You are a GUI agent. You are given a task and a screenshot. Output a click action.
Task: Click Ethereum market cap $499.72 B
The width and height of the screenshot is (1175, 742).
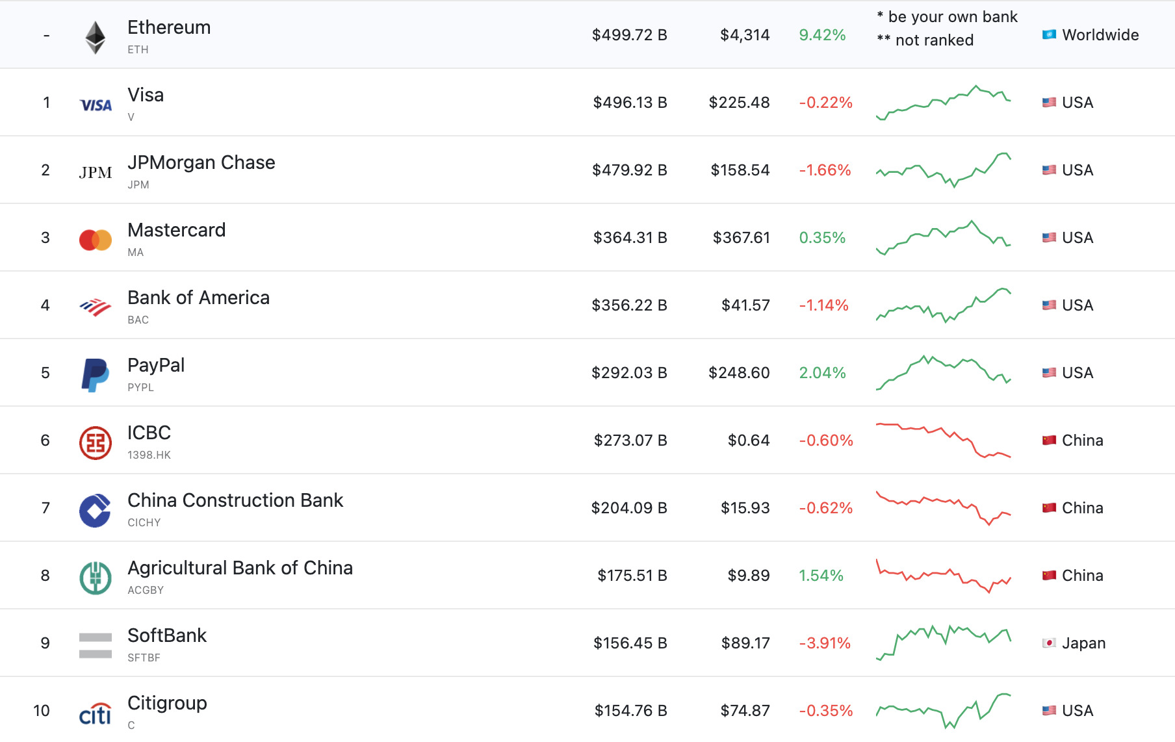coord(630,34)
